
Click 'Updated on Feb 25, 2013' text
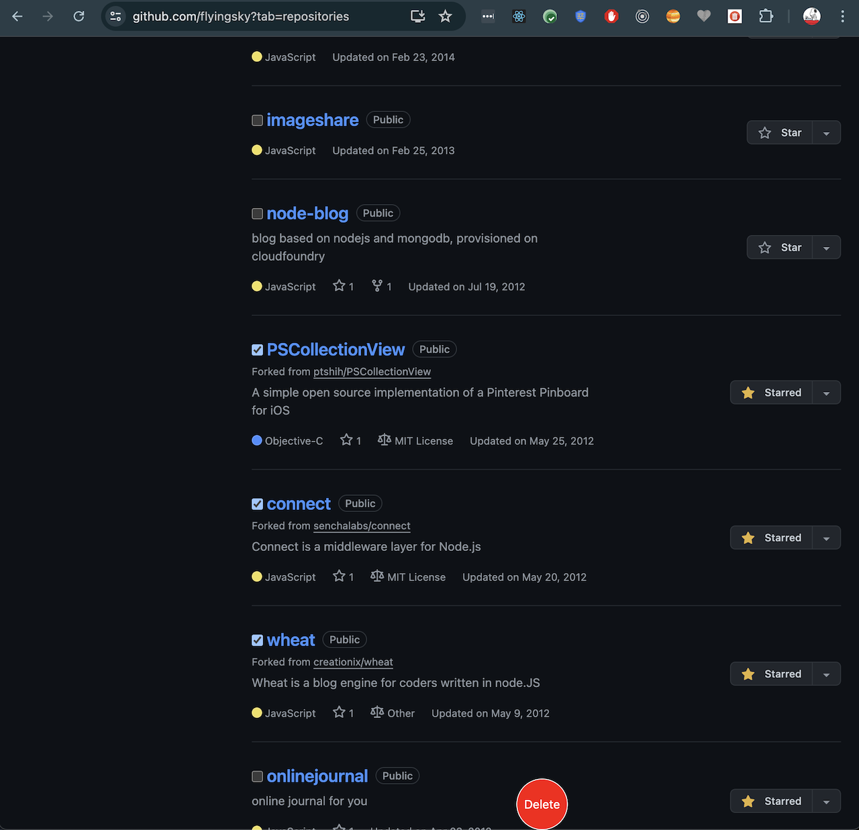click(x=393, y=150)
